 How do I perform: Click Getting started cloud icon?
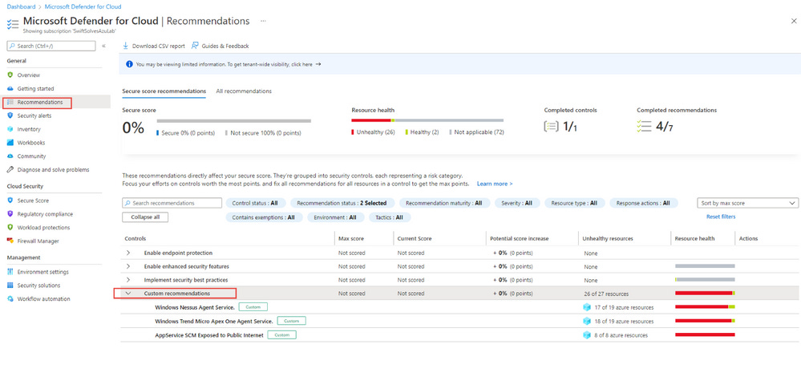click(10, 88)
